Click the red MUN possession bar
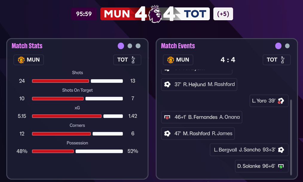Image resolution: width=303 pixels, height=182 pixels. pyautogui.click(x=53, y=151)
